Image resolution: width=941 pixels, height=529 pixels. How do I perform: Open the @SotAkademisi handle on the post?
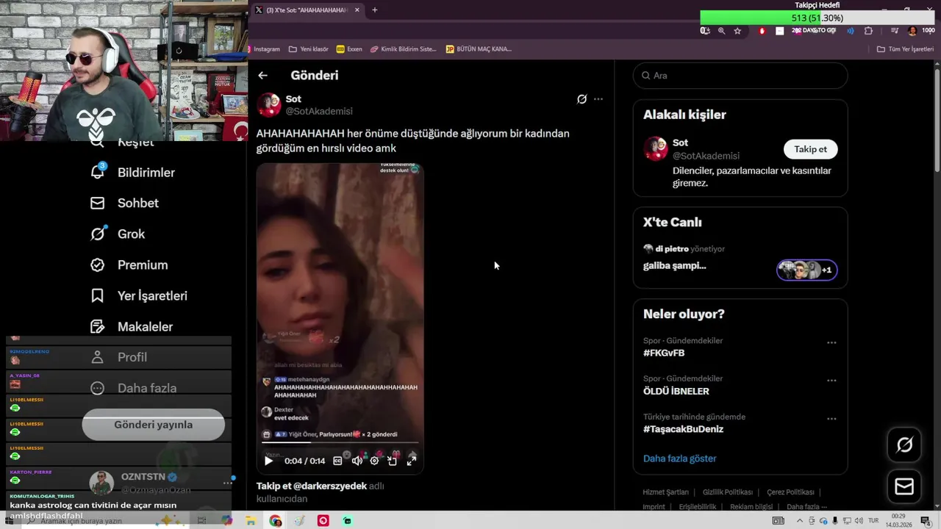[319, 111]
